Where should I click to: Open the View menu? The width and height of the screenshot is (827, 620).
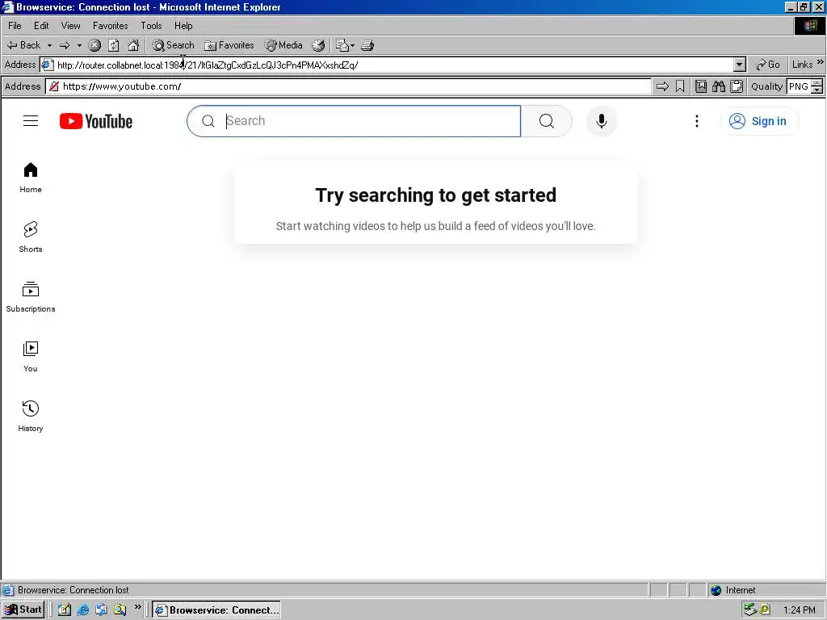coord(71,25)
